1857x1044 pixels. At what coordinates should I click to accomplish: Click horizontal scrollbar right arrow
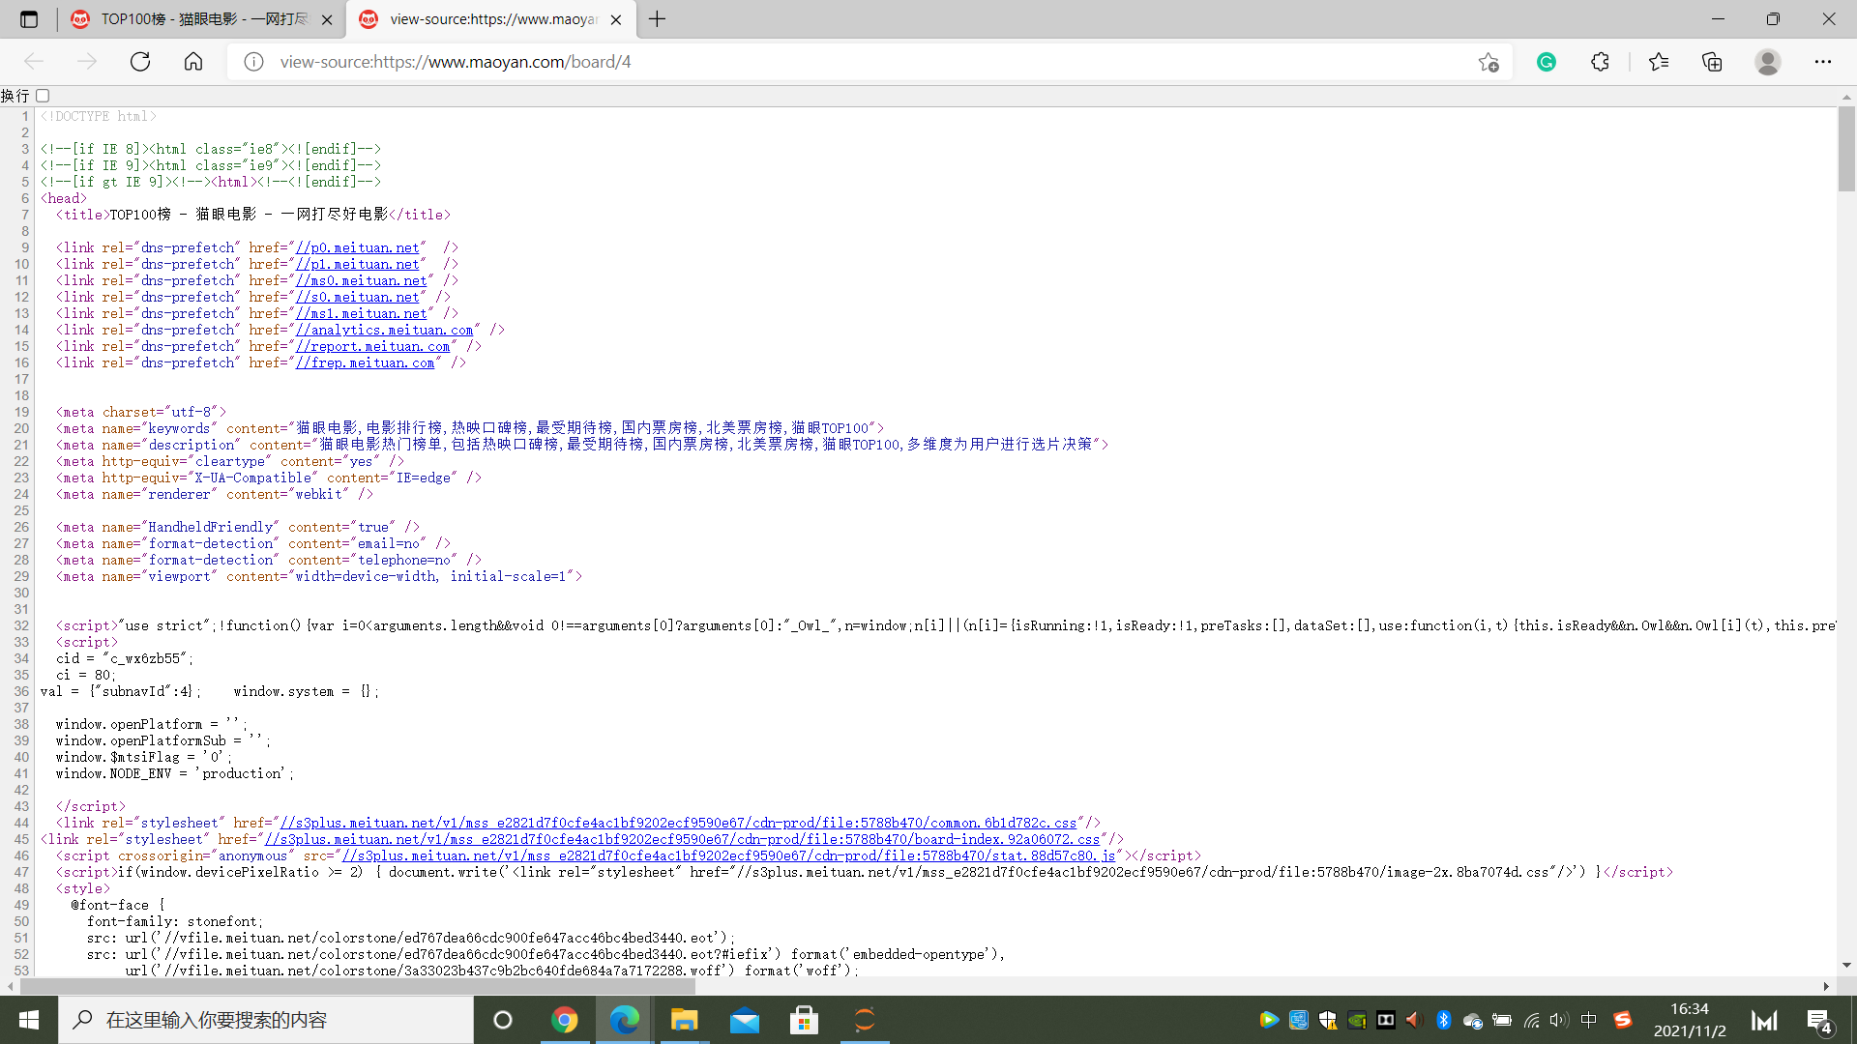point(1826,986)
